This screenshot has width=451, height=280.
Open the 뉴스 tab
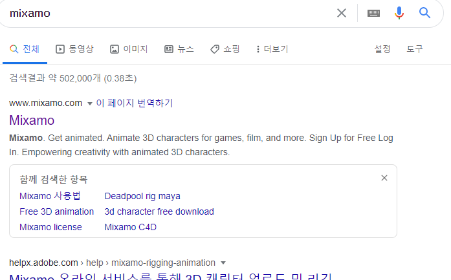pos(179,49)
